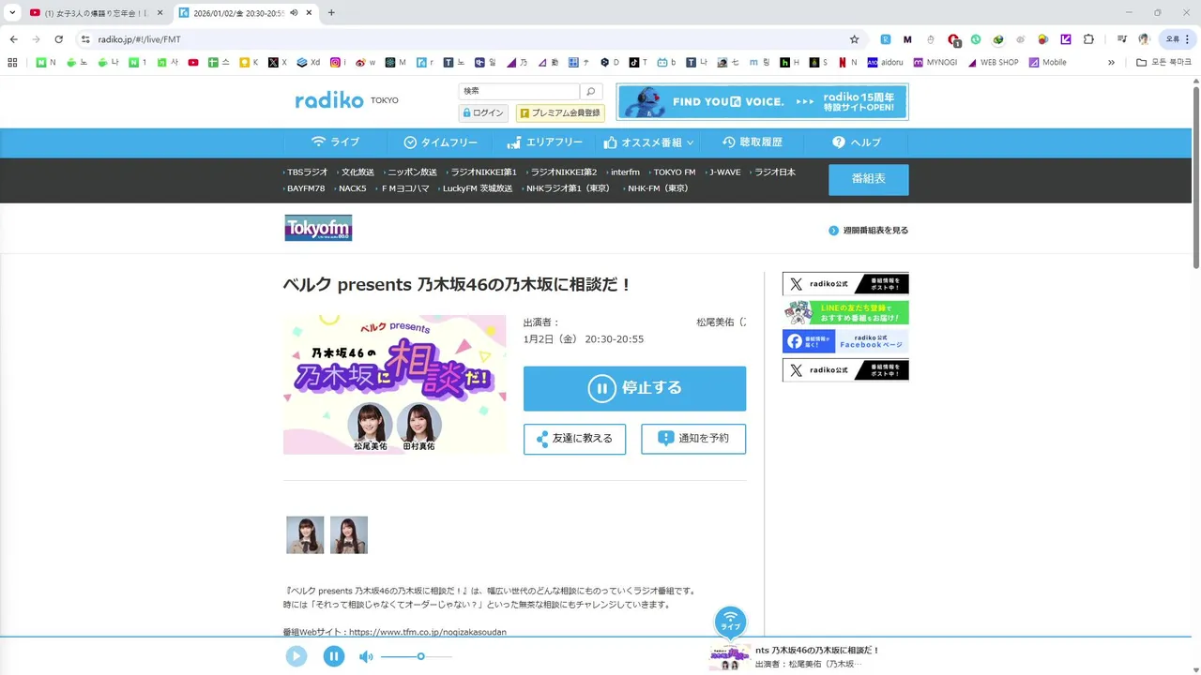The width and height of the screenshot is (1201, 675).
Task: Select the TBSラジオ station
Action: pos(307,172)
